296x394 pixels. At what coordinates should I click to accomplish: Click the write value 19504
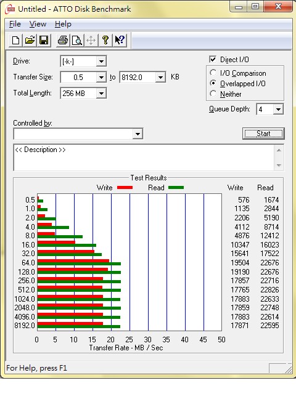click(240, 263)
